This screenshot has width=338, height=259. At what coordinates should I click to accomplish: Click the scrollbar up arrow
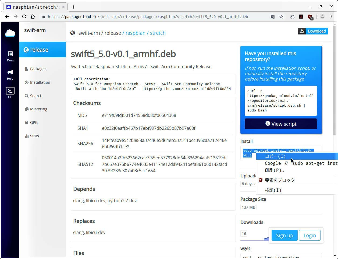tap(335, 24)
